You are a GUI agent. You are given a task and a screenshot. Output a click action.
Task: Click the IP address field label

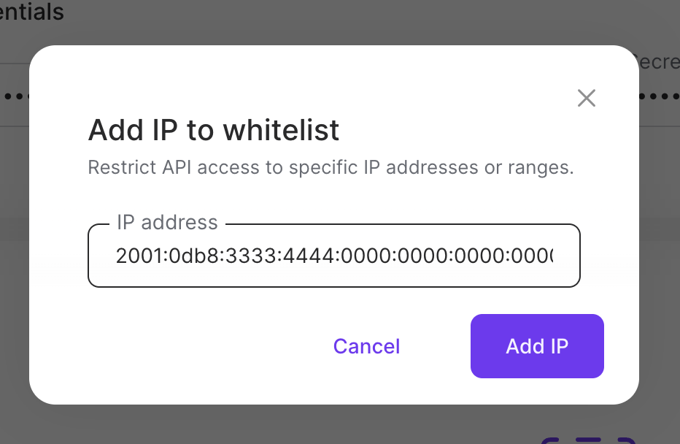(167, 222)
